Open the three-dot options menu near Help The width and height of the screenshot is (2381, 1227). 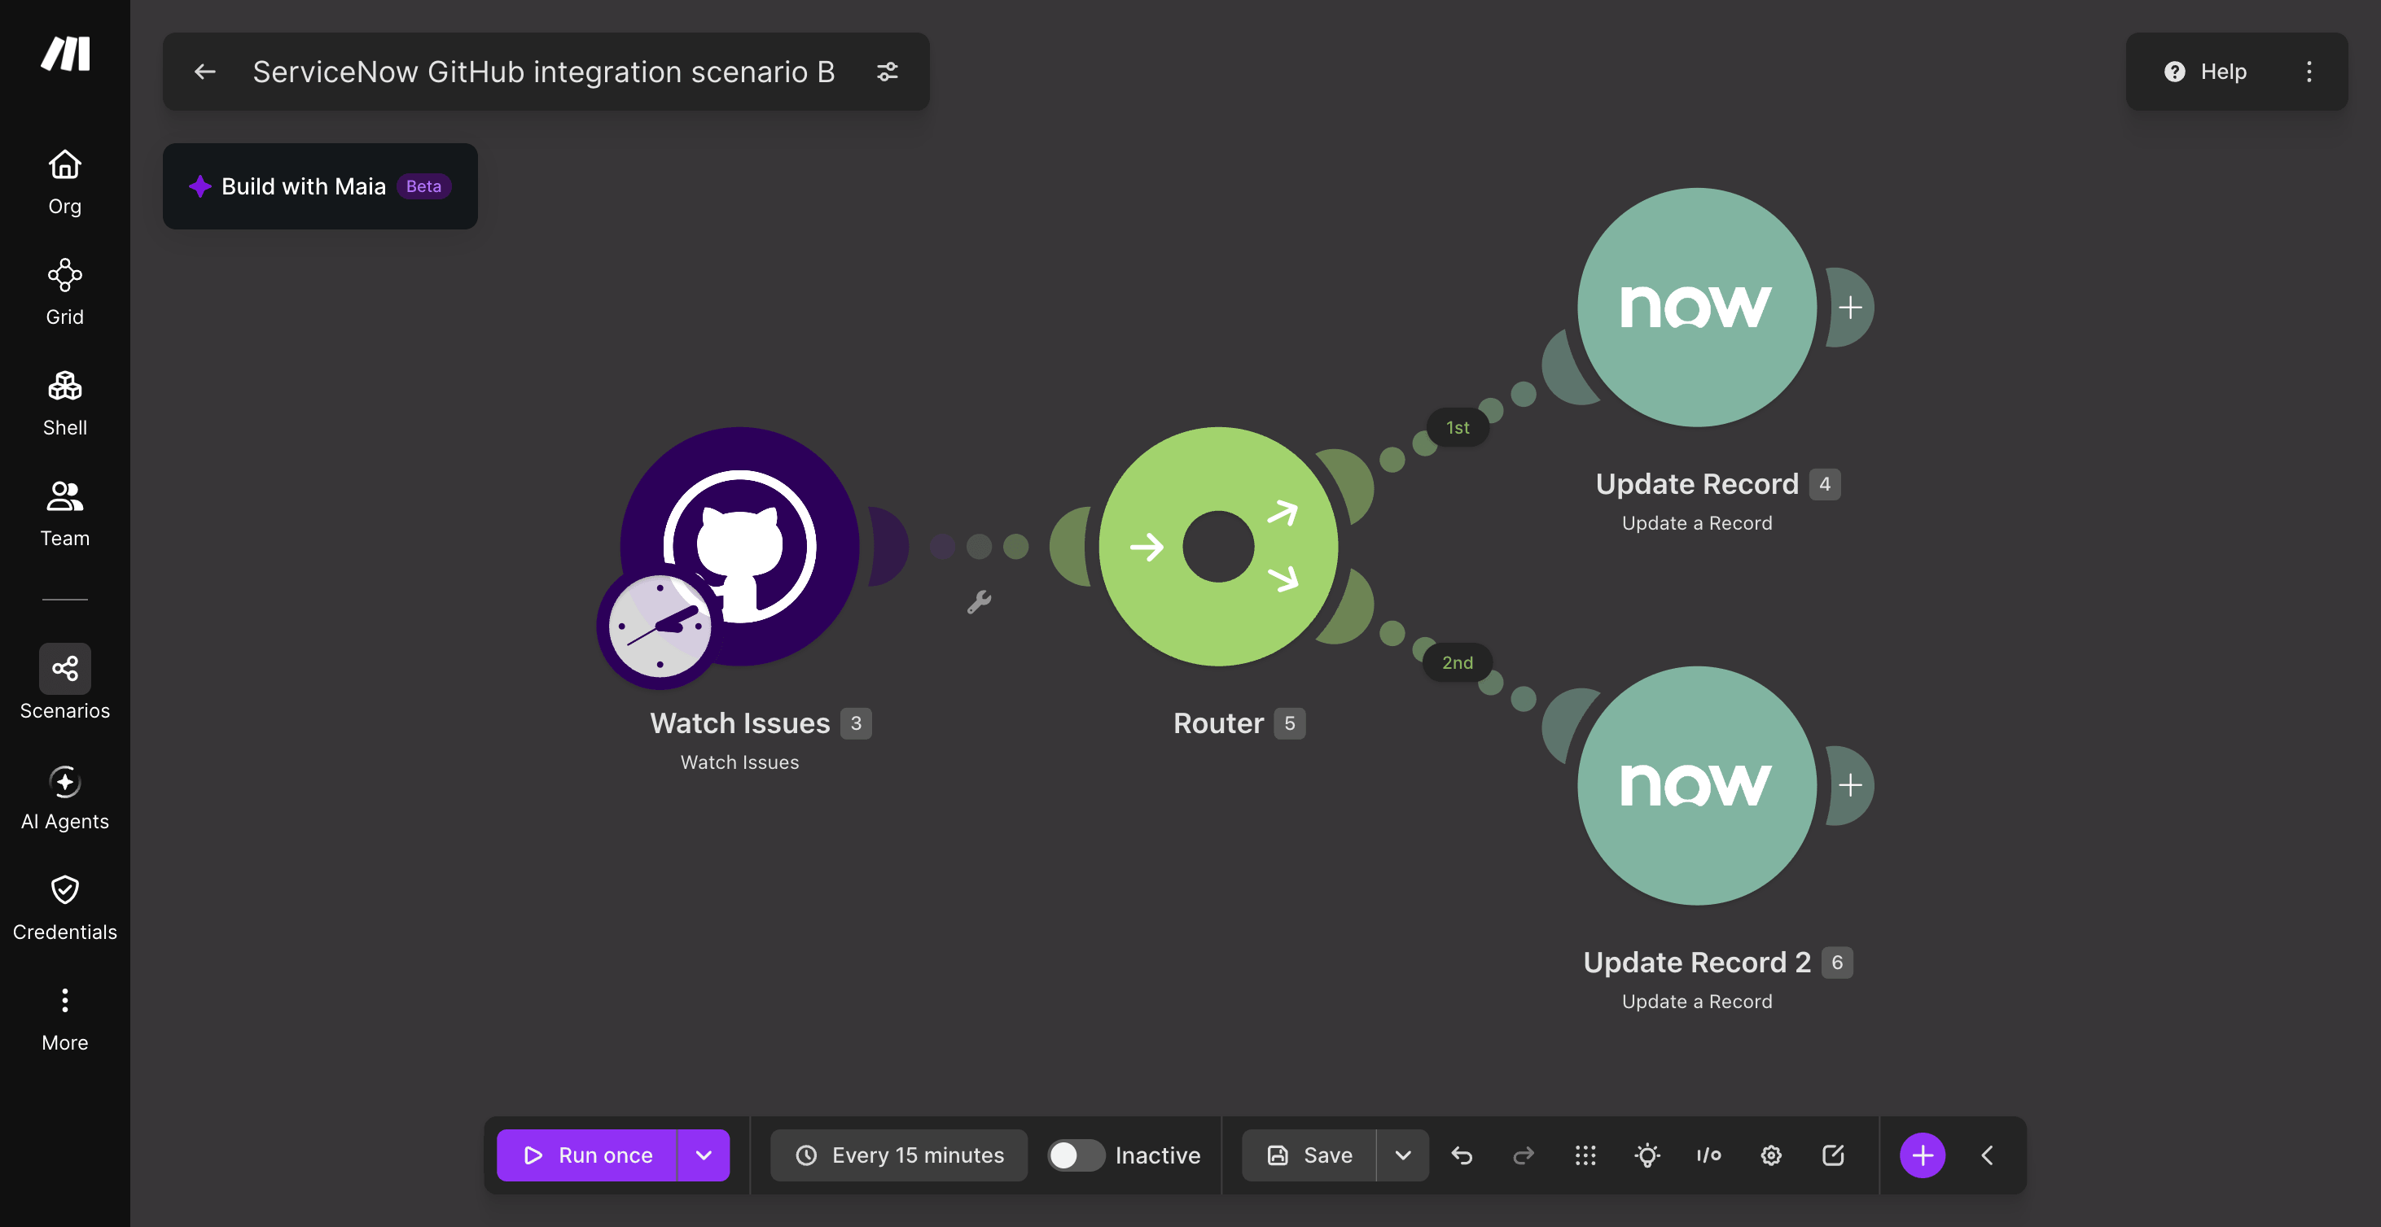click(x=2309, y=71)
